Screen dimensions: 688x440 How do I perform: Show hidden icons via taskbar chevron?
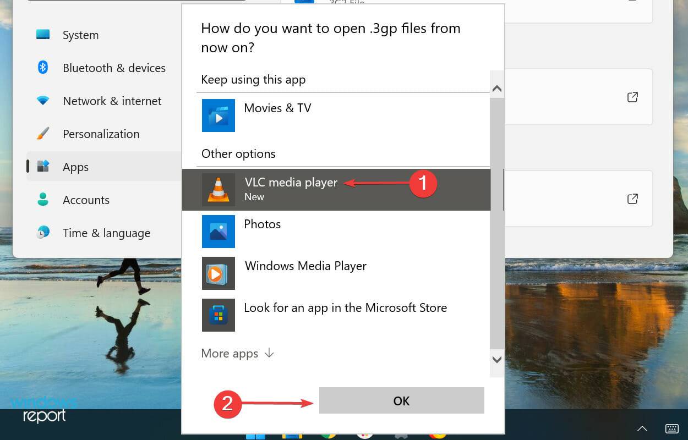pyautogui.click(x=642, y=428)
